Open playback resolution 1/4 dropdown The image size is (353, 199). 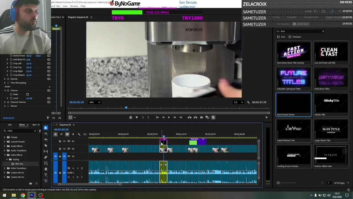click(x=238, y=102)
